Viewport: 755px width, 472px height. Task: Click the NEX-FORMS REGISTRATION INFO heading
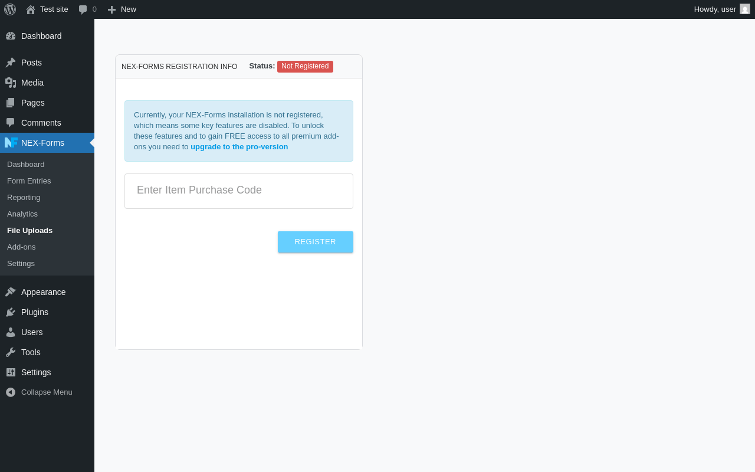179,67
